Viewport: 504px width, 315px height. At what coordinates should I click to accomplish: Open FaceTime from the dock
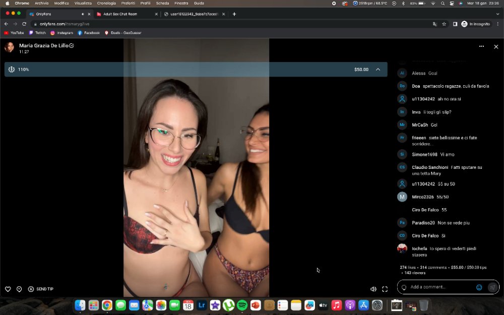click(x=174, y=305)
